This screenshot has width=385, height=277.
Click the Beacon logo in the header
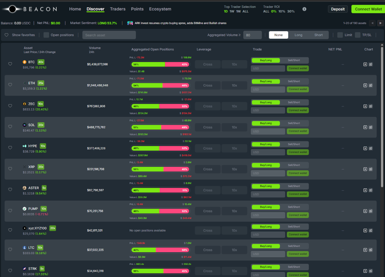pyautogui.click(x=29, y=9)
